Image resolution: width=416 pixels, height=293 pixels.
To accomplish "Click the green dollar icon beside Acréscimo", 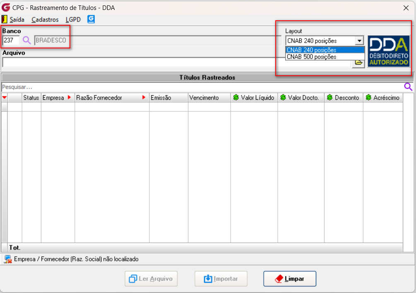I will click(368, 97).
